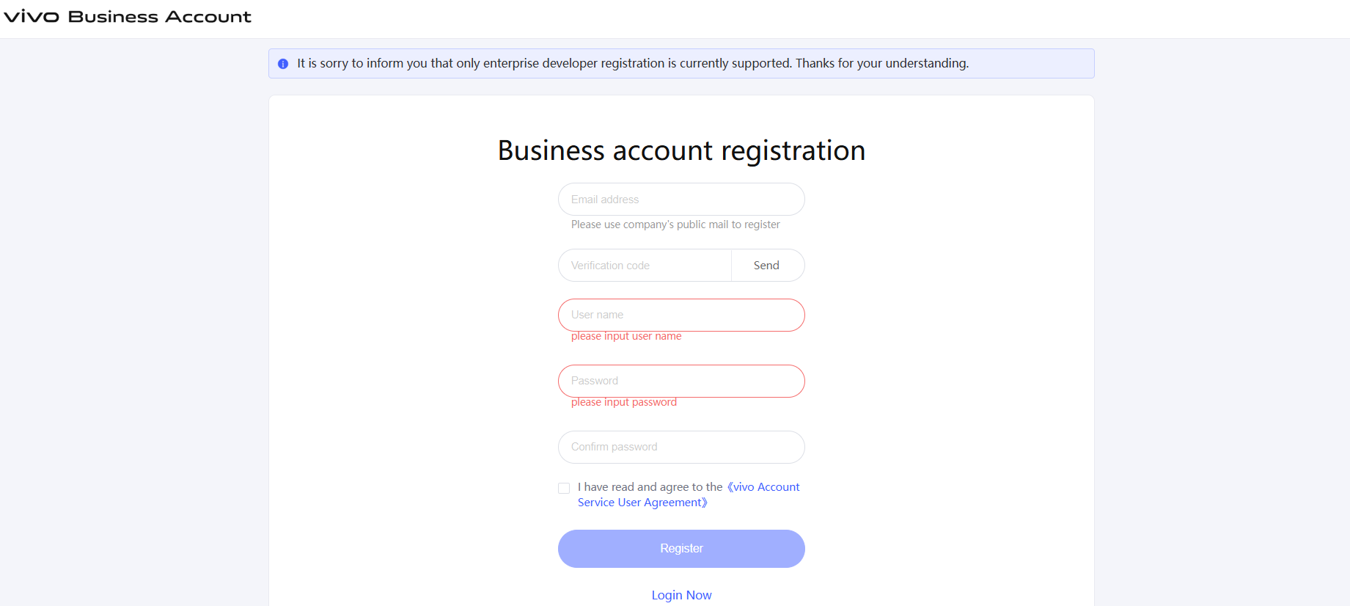Screen dimensions: 1350x606
Task: Focus the Confirm password field
Action: pos(680,447)
